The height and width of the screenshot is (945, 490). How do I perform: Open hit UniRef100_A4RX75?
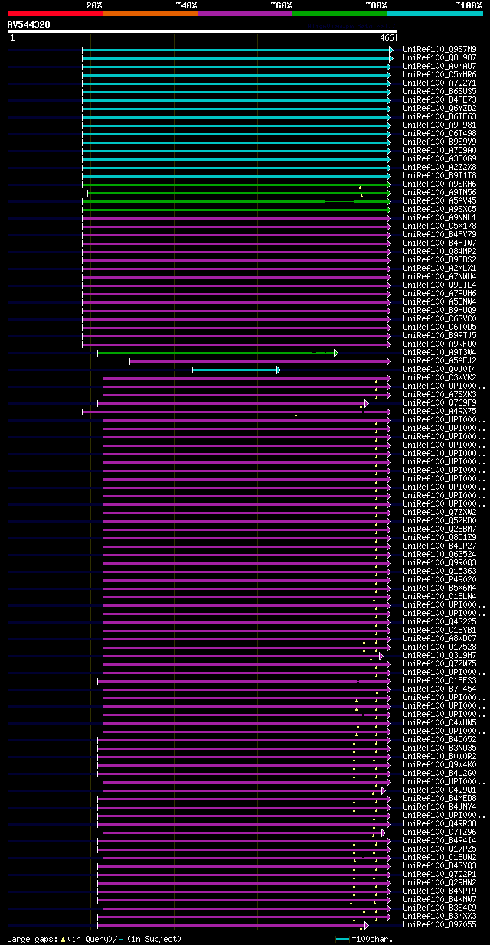439,411
